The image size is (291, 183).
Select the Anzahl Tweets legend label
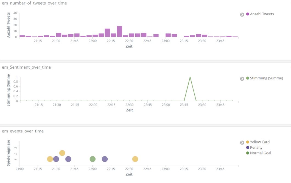[x=262, y=14]
